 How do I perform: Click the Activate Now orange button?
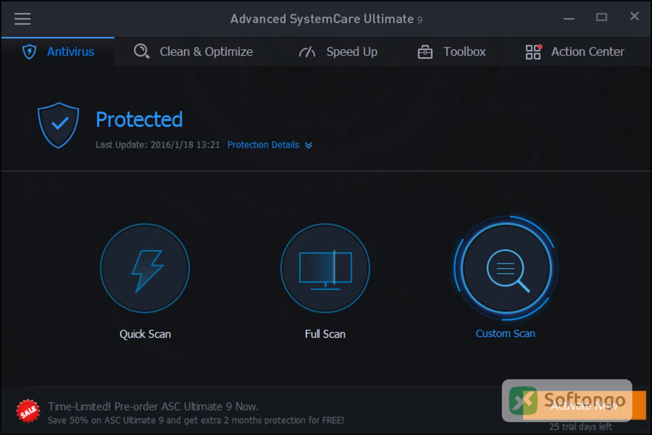pyautogui.click(x=584, y=405)
